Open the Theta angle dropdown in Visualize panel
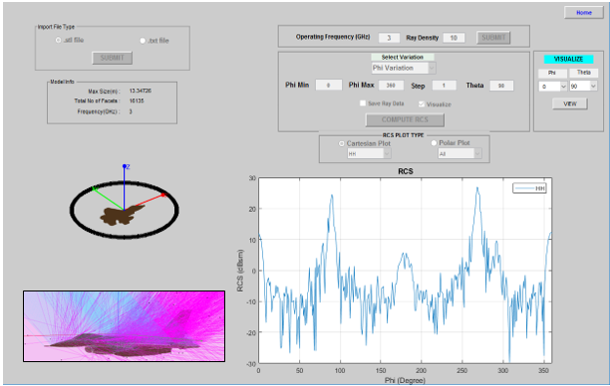Image resolution: width=610 pixels, height=386 pixels. pos(583,87)
